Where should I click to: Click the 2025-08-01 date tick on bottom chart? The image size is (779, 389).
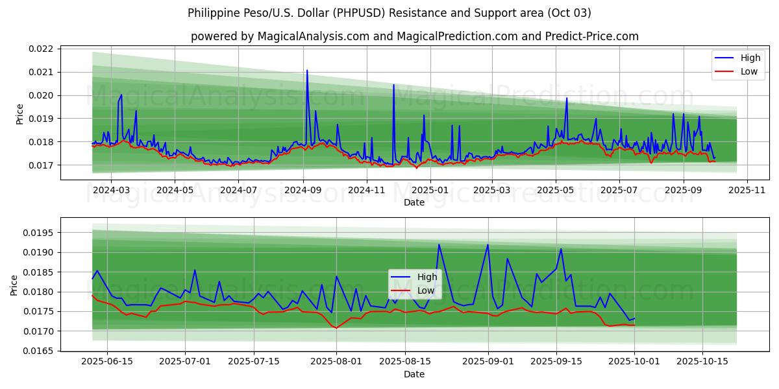click(x=336, y=361)
